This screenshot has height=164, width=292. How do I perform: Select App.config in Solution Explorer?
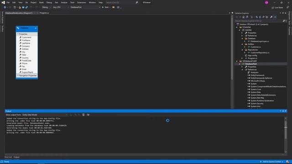click(x=252, y=56)
